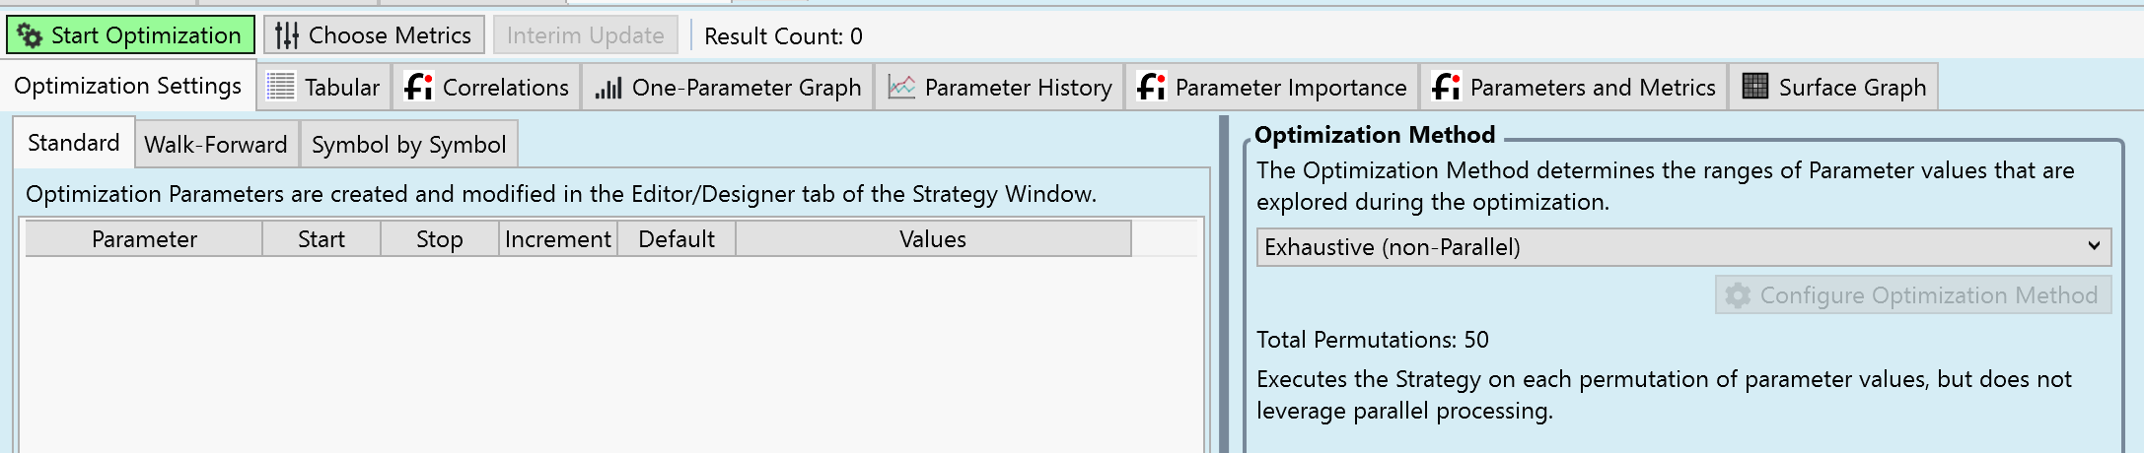2144x453 pixels.
Task: Click the Default column header
Action: 677,239
